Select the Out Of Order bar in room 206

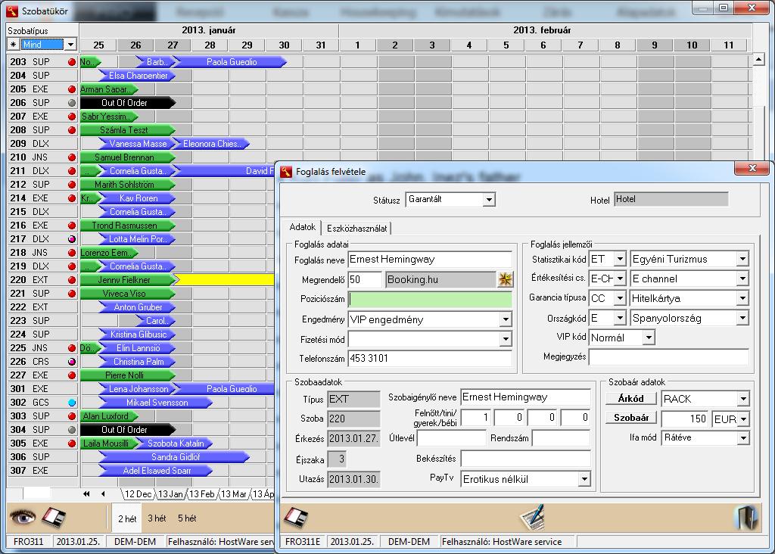tap(128, 103)
